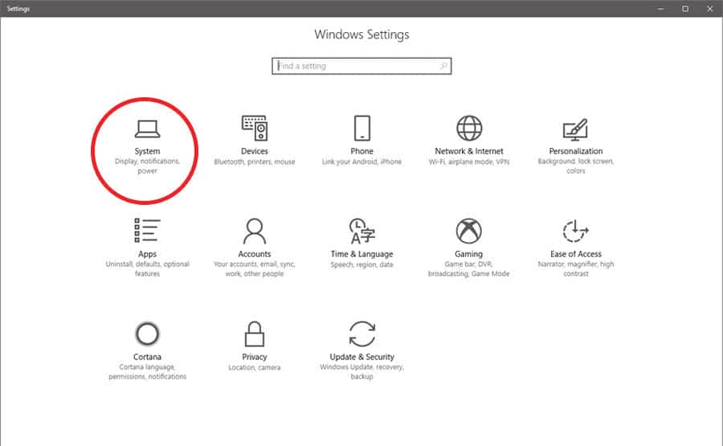Click the magnifier icon in search box
This screenshot has width=723, height=446.
coord(443,66)
